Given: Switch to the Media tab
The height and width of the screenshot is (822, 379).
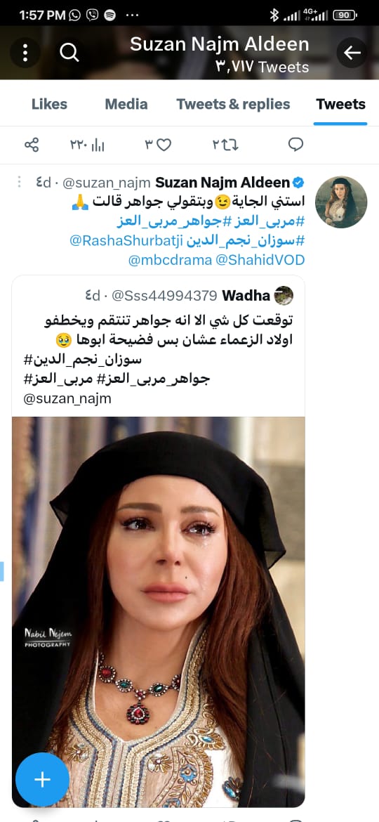Looking at the screenshot, I should (x=126, y=104).
